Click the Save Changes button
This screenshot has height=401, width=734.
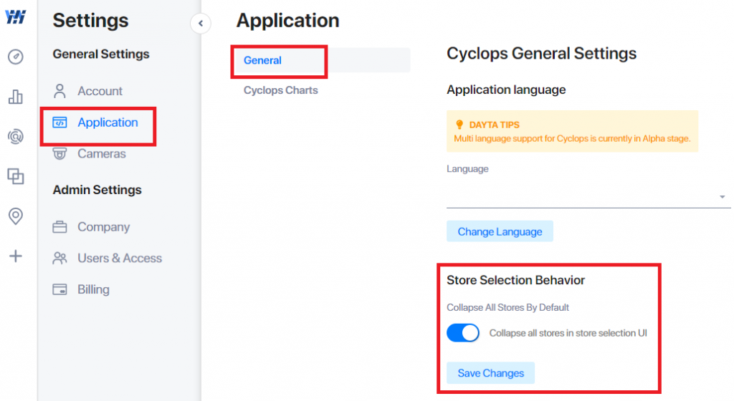490,373
